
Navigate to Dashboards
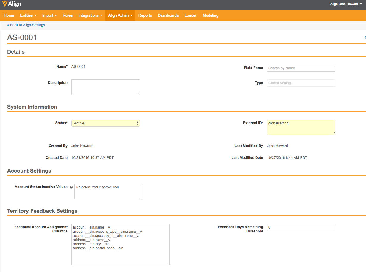coord(168,15)
